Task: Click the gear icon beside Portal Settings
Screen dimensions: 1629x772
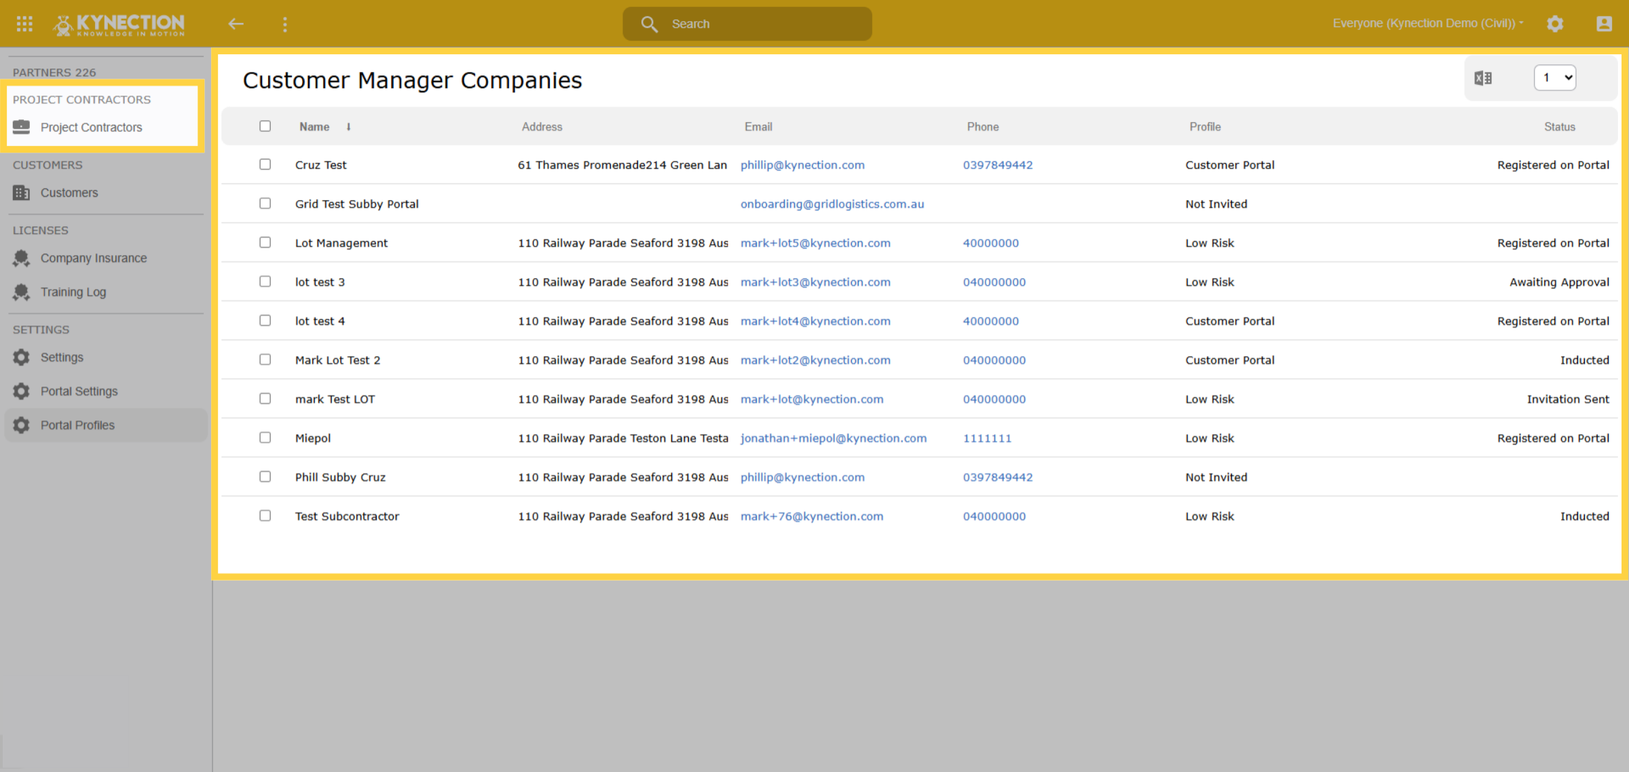Action: (21, 391)
